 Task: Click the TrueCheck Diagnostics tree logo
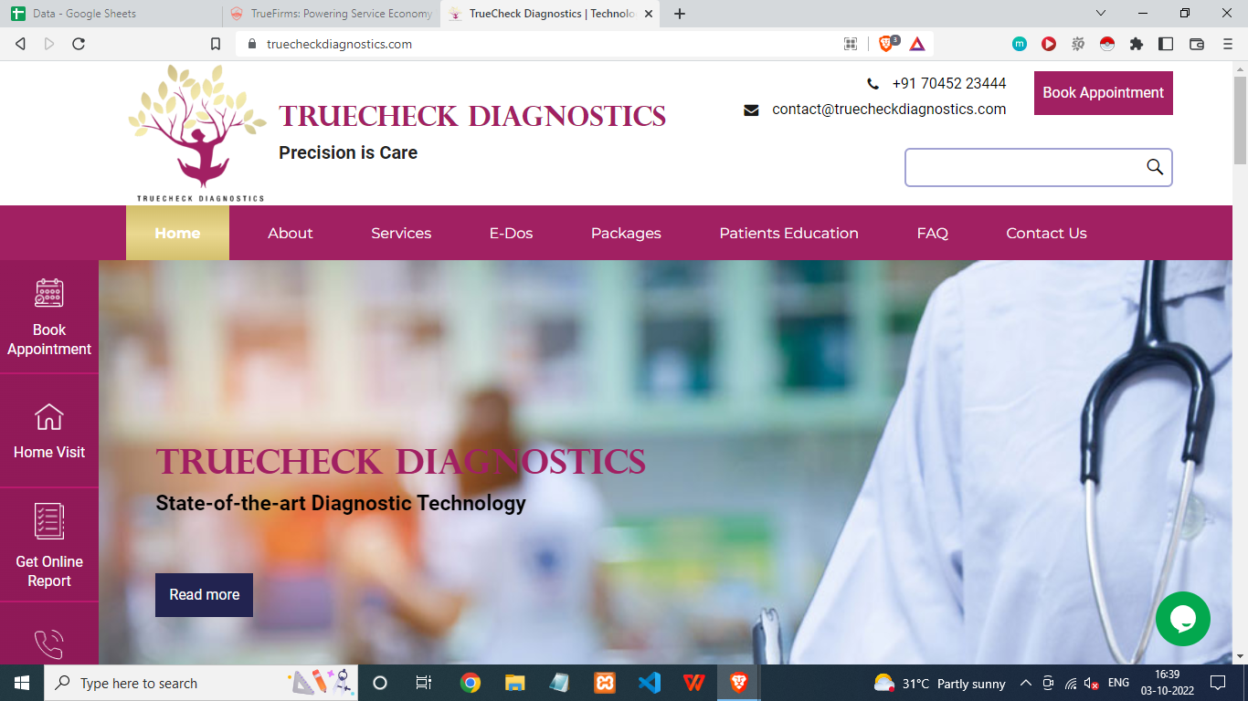(198, 133)
